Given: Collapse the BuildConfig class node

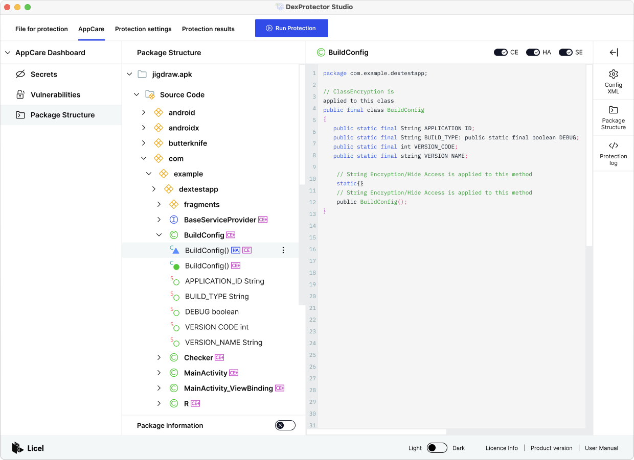Looking at the screenshot, I should coord(159,235).
